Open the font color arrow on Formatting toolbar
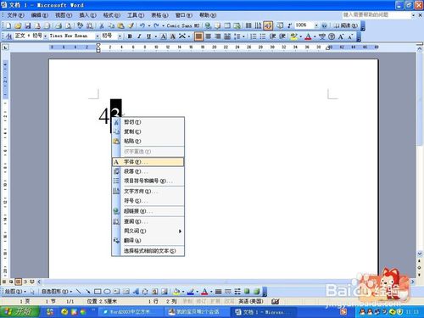The height and width of the screenshot is (318, 424). 315,36
